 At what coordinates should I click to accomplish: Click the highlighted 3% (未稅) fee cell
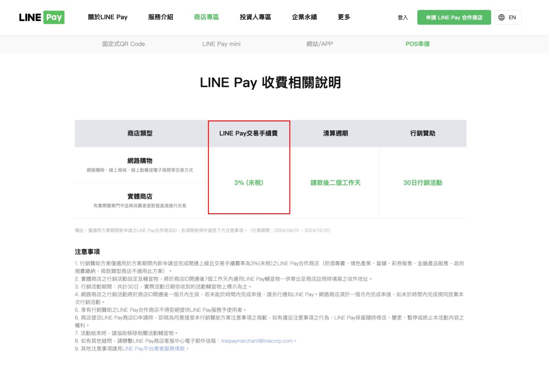coord(249,182)
